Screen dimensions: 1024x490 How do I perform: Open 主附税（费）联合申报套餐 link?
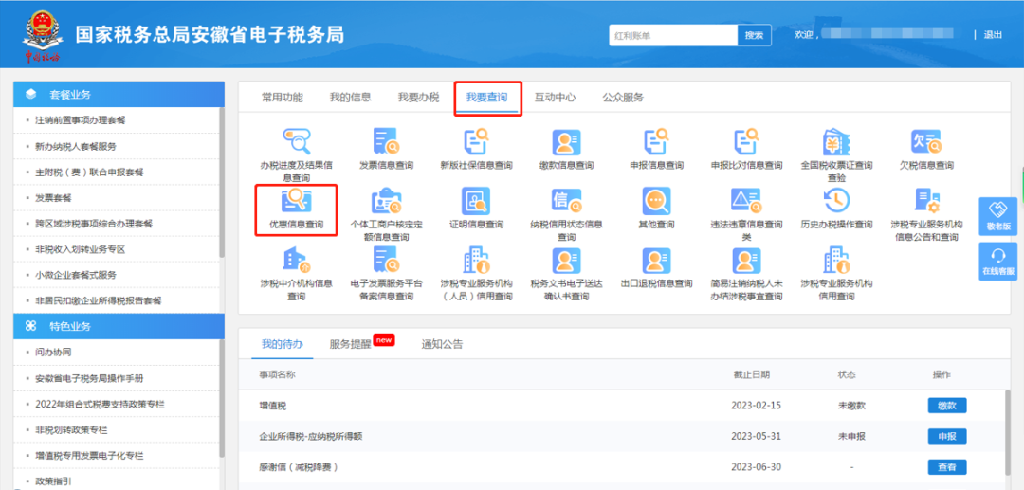point(89,172)
